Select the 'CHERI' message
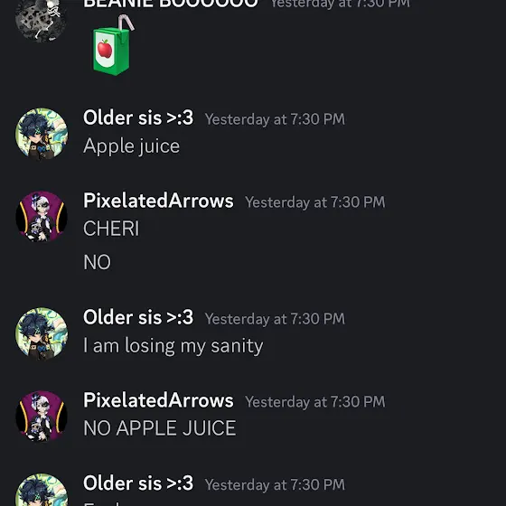 tap(111, 229)
